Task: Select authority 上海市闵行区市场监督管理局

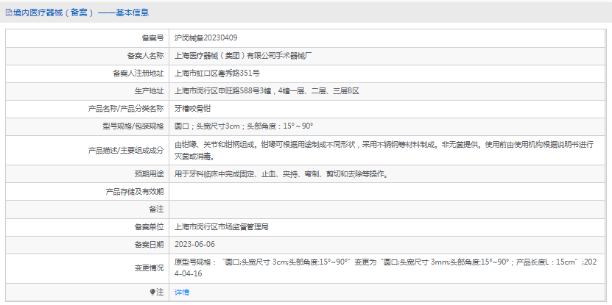Action: (221, 227)
